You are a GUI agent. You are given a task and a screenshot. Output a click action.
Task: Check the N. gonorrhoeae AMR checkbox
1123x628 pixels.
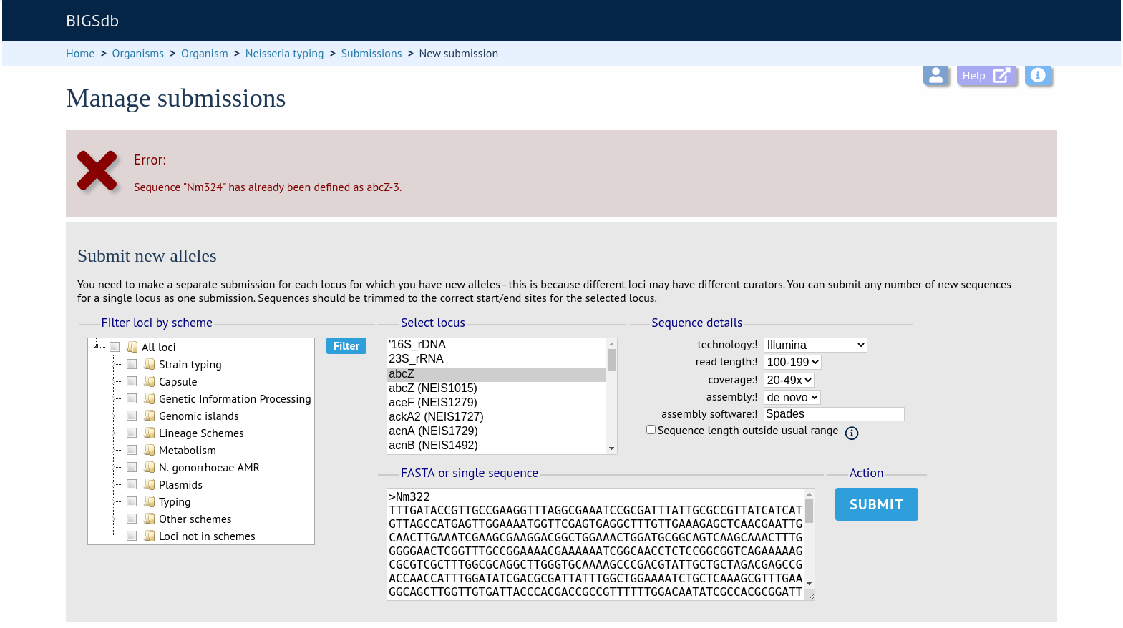click(x=132, y=467)
